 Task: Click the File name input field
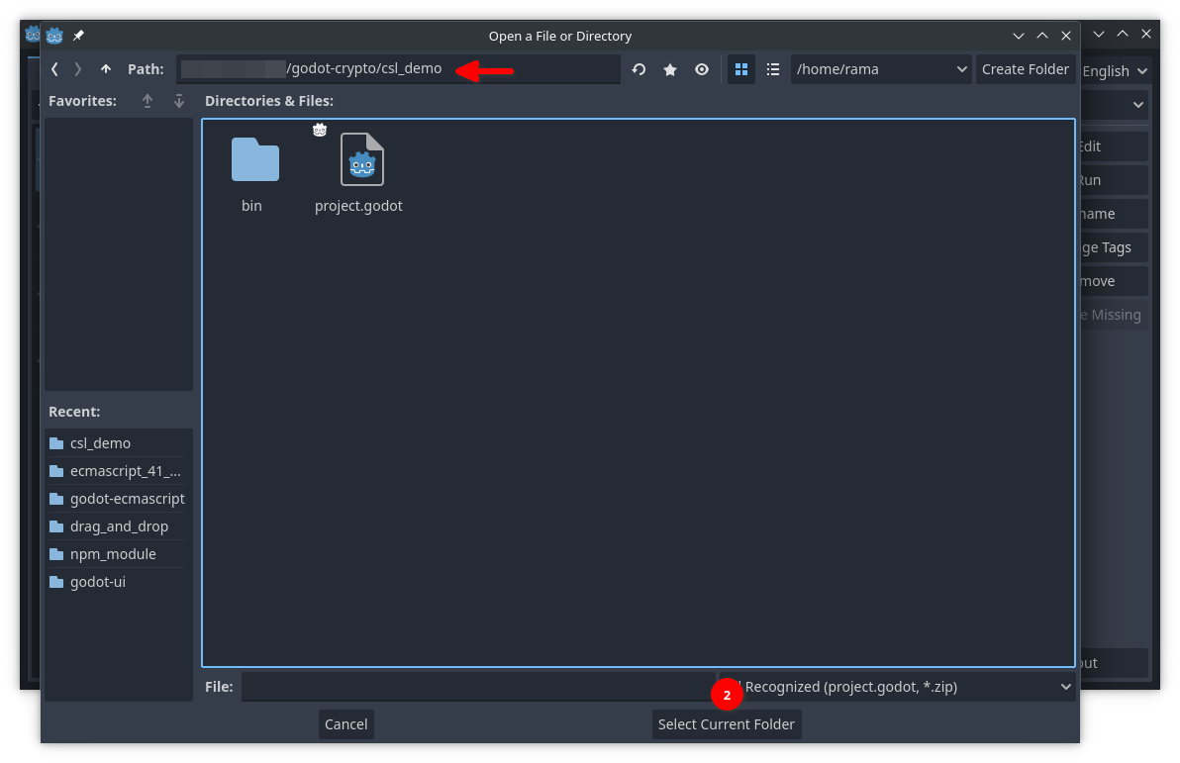478,687
